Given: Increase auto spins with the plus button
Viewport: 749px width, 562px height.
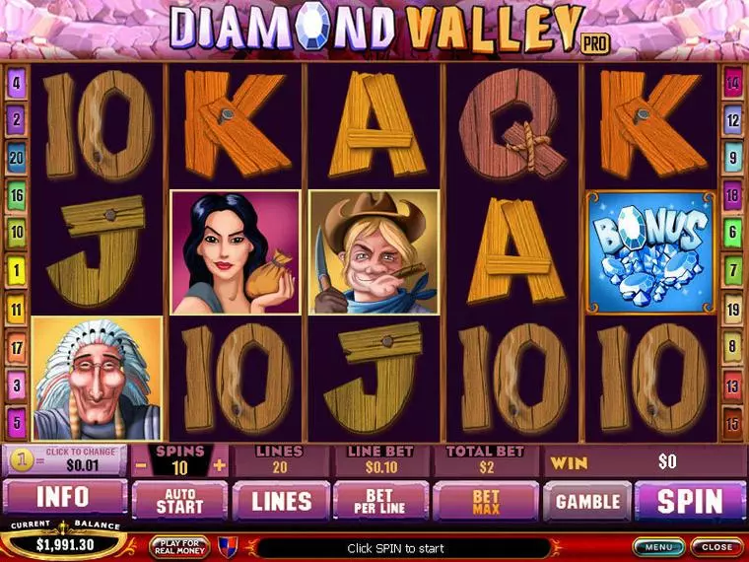Looking at the screenshot, I should point(219,465).
